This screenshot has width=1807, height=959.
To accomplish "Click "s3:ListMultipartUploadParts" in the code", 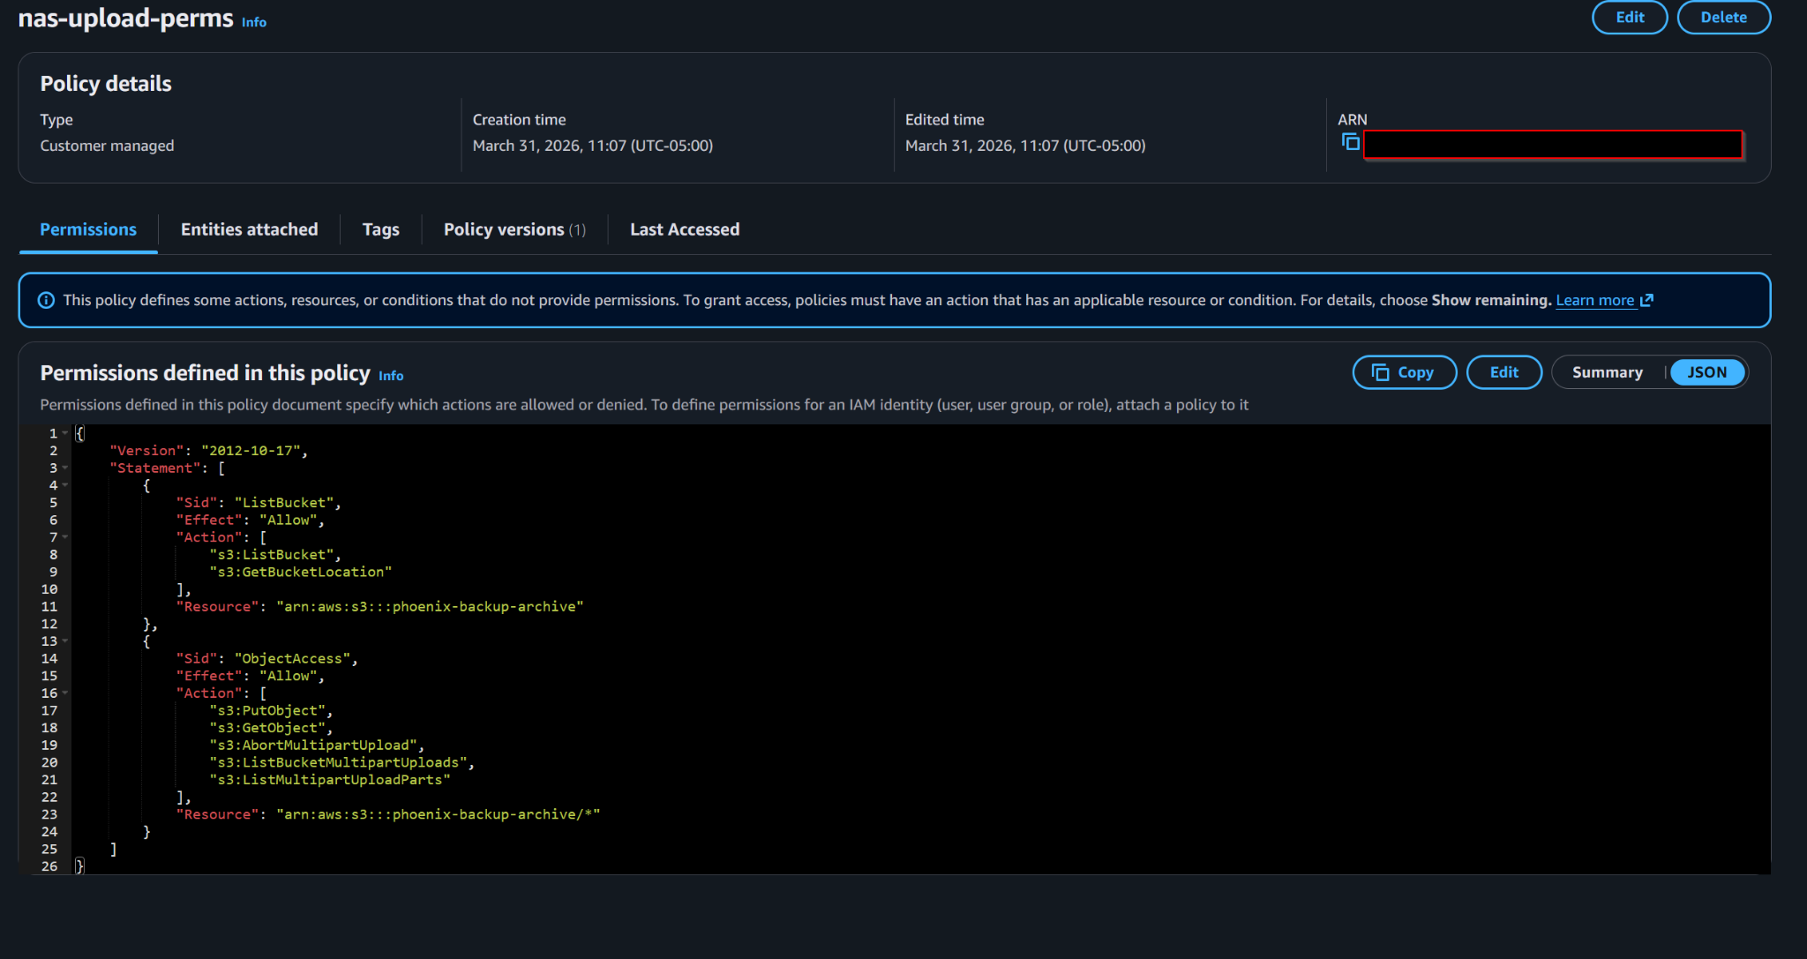I will click(x=330, y=780).
